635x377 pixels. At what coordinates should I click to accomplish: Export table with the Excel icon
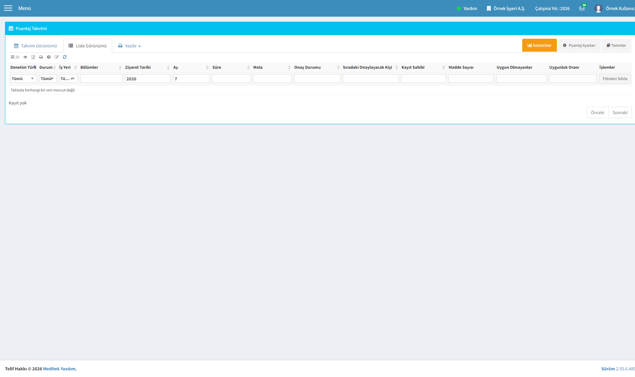point(33,57)
